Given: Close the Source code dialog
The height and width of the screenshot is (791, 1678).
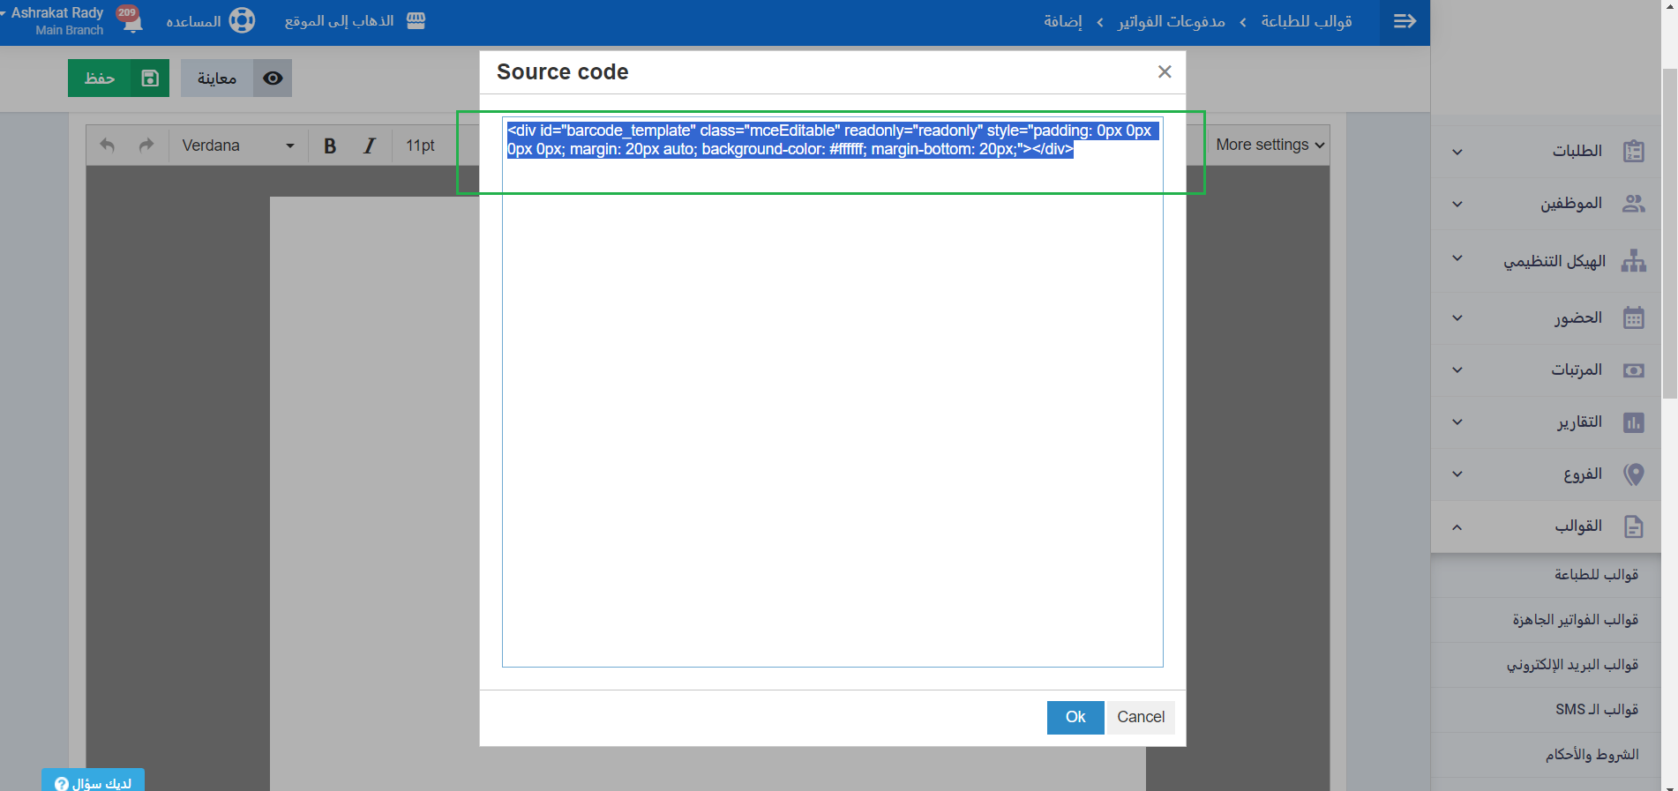Looking at the screenshot, I should point(1165,72).
